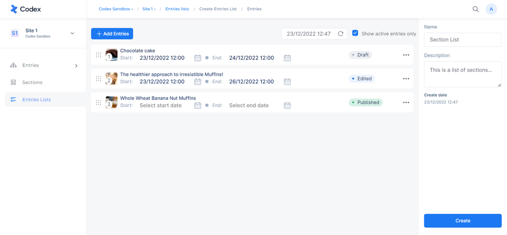This screenshot has height=235, width=507.
Task: Click the Edited status badge
Action: click(362, 78)
